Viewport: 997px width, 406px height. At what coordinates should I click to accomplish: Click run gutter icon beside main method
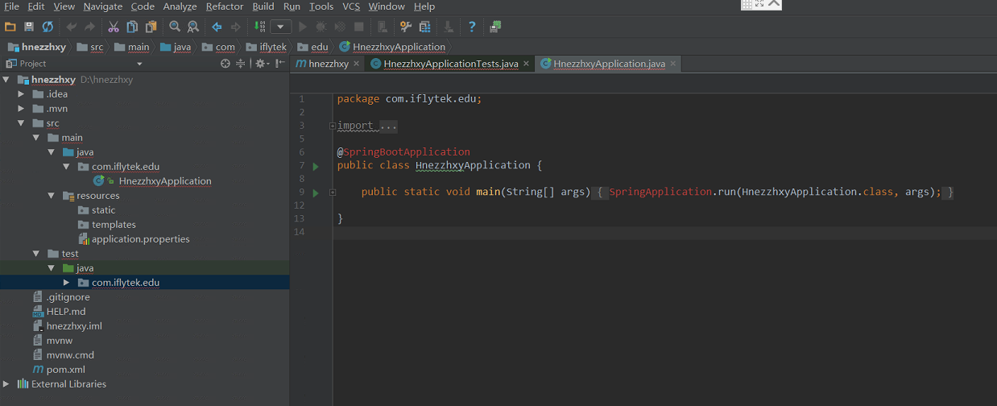click(316, 193)
